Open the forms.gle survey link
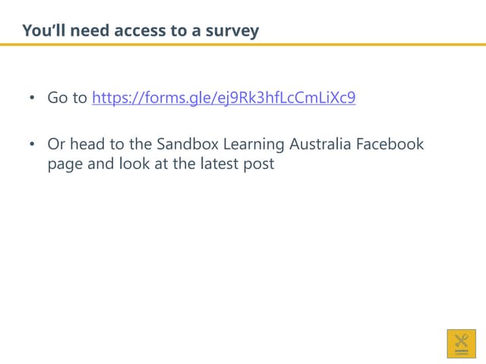 pyautogui.click(x=224, y=98)
